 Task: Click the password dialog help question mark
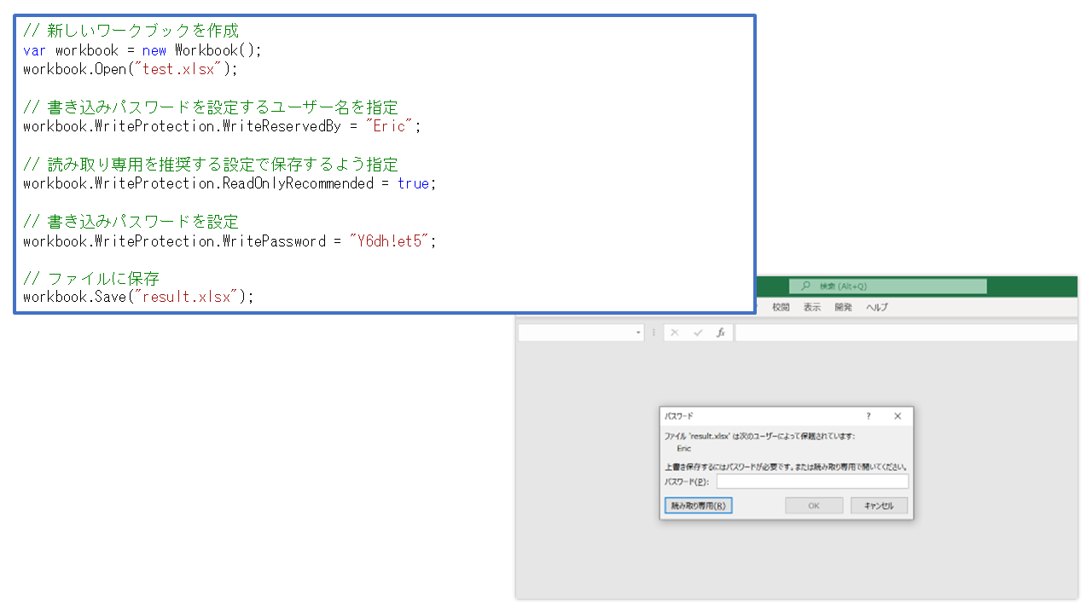tap(868, 416)
